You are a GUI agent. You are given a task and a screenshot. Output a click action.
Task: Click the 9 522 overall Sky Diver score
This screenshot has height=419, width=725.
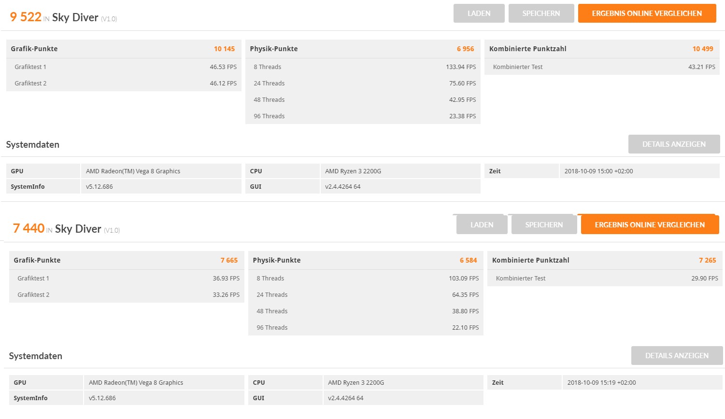tap(26, 17)
